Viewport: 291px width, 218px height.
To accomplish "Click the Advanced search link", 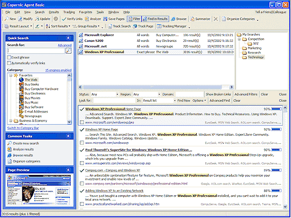I will [65, 45].
